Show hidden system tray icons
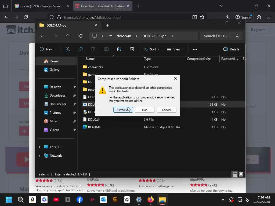Image resolution: width=275 pixels, height=206 pixels. [x=223, y=200]
